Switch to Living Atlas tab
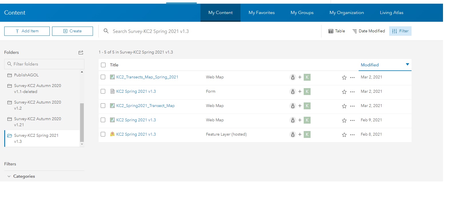The width and height of the screenshot is (457, 198). (x=392, y=13)
